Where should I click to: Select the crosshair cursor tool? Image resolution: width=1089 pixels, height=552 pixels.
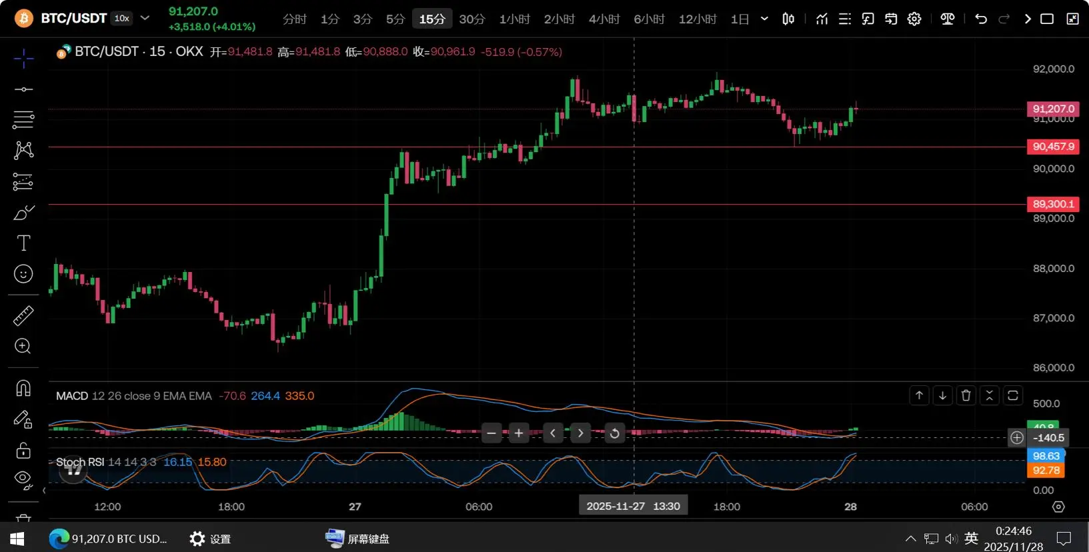[23, 59]
